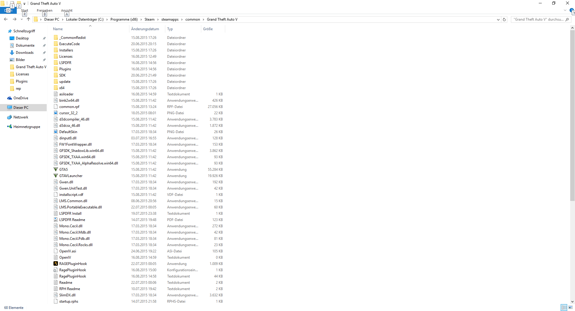Image resolution: width=575 pixels, height=311 pixels.
Task: Select the startup.rphs file name
Action: 69,301
